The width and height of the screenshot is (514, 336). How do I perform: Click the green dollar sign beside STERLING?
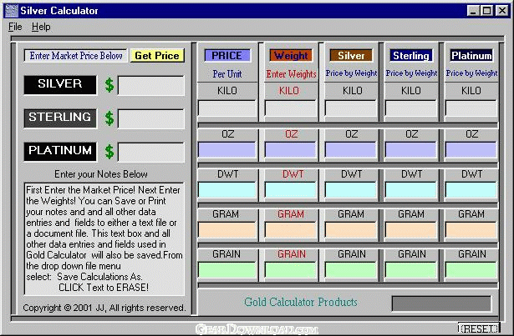(109, 118)
